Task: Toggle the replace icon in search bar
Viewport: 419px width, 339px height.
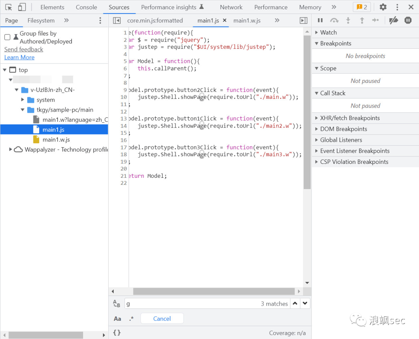Action: pos(116,303)
